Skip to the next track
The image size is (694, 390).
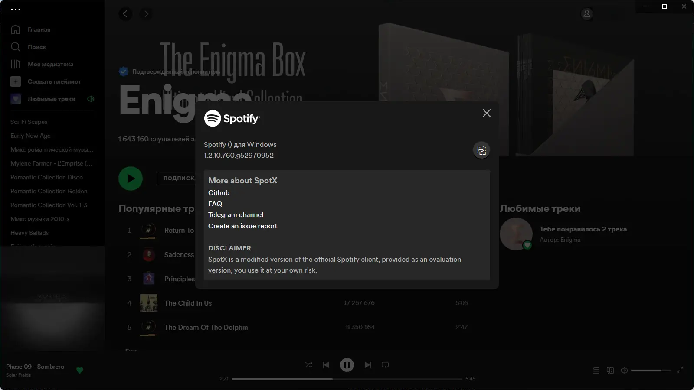pos(368,365)
